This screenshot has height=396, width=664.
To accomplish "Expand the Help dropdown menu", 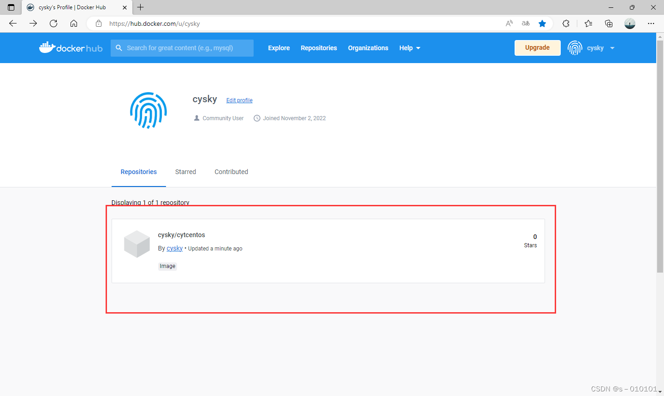I will 410,48.
